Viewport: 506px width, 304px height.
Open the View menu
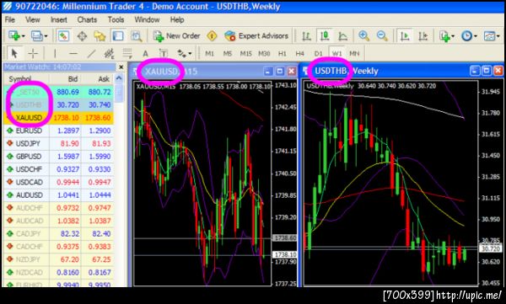point(33,20)
